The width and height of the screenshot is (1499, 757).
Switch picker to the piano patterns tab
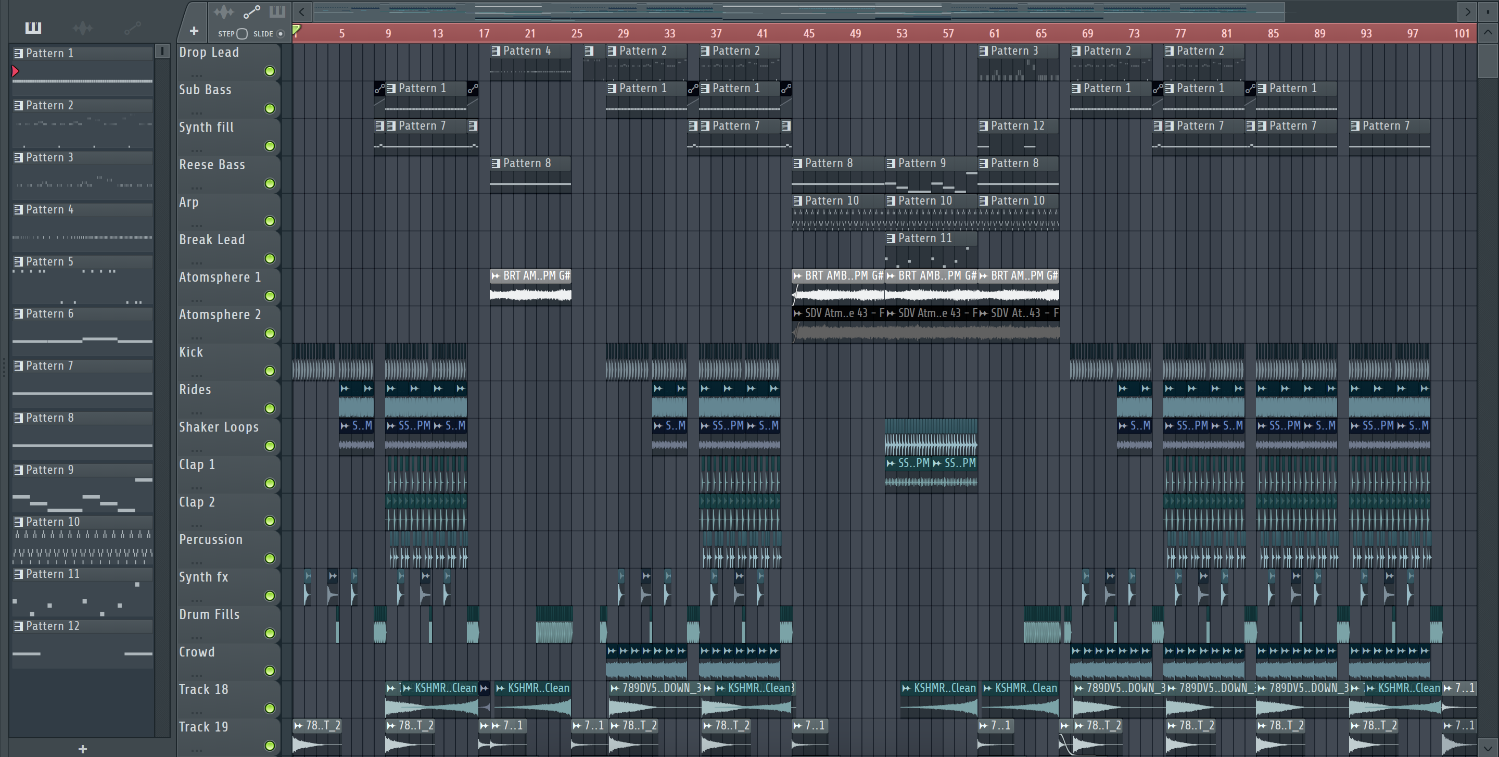click(x=33, y=28)
